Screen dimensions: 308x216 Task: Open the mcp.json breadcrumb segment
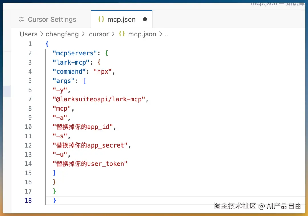pos(142,34)
